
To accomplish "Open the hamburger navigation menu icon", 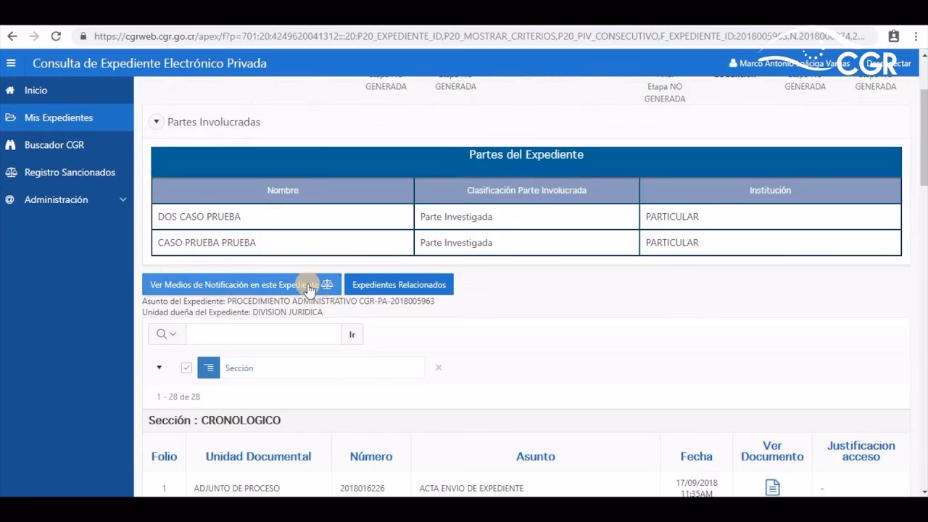I will pyautogui.click(x=11, y=63).
